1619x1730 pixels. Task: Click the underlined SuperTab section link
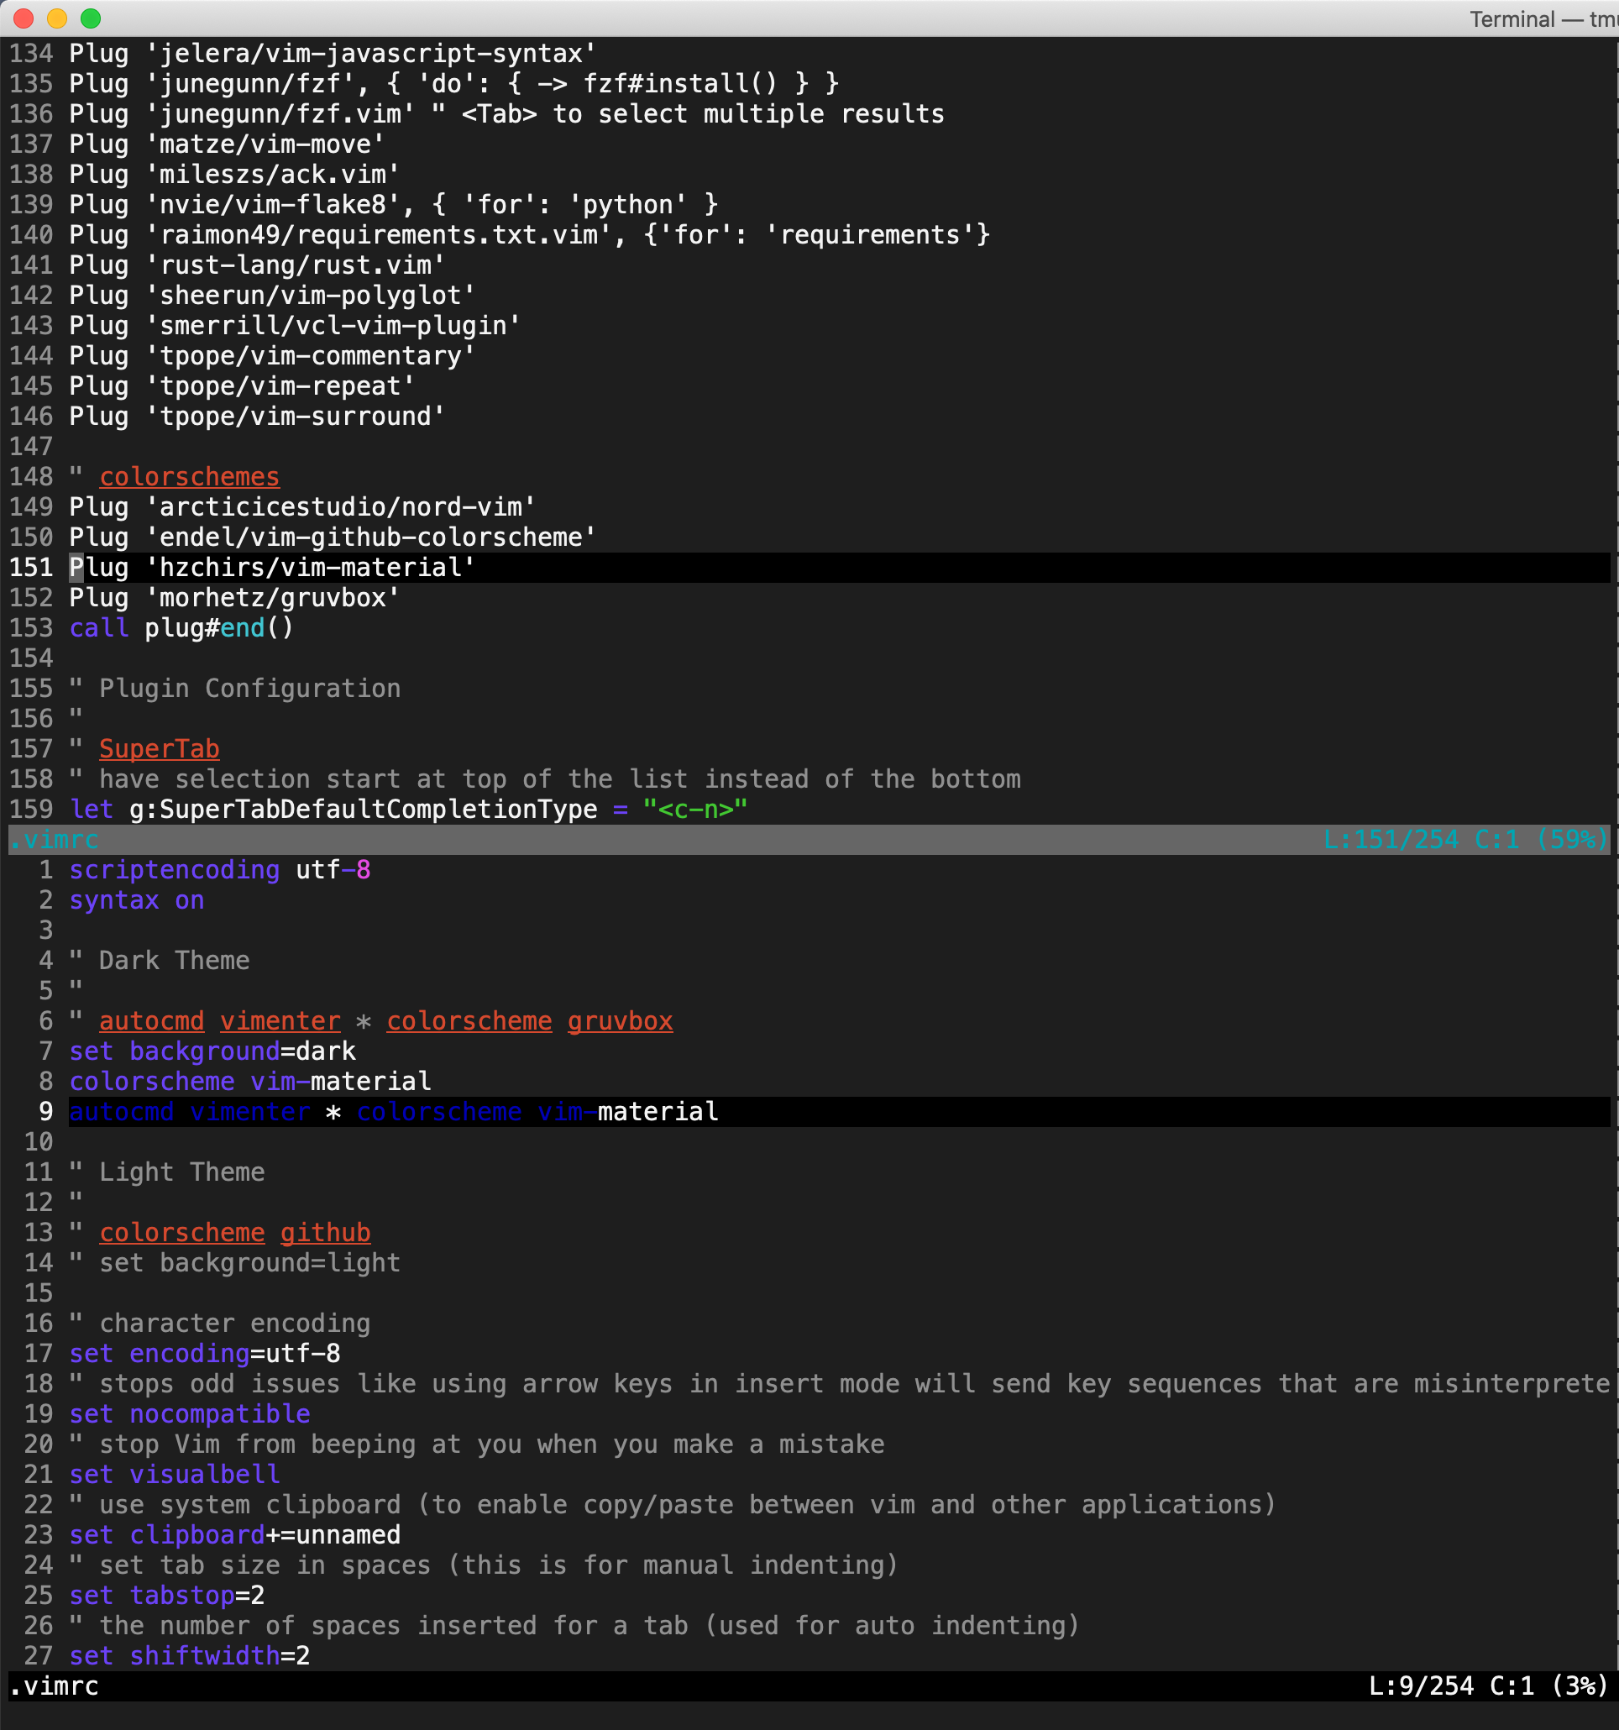coord(160,748)
